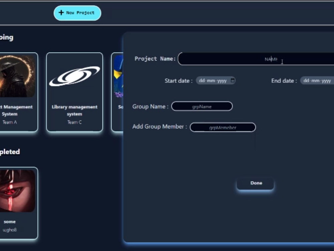The height and width of the screenshot is (251, 334).
Task: Click the Team C label
Action: (x=74, y=122)
